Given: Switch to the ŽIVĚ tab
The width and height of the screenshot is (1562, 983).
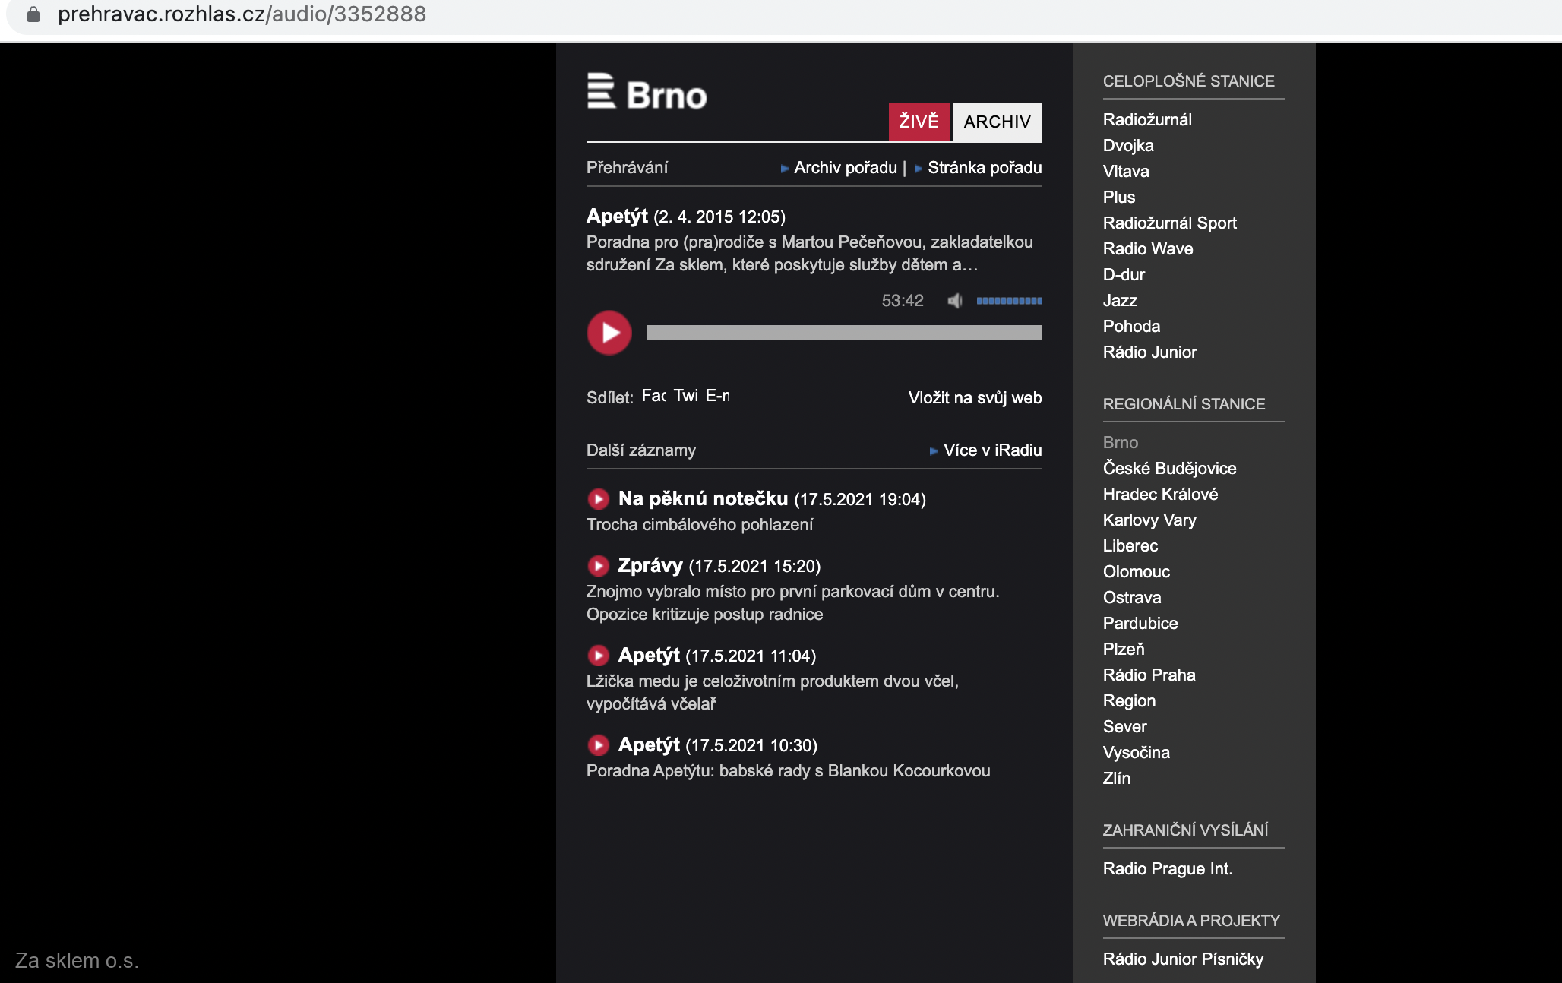Looking at the screenshot, I should [919, 122].
